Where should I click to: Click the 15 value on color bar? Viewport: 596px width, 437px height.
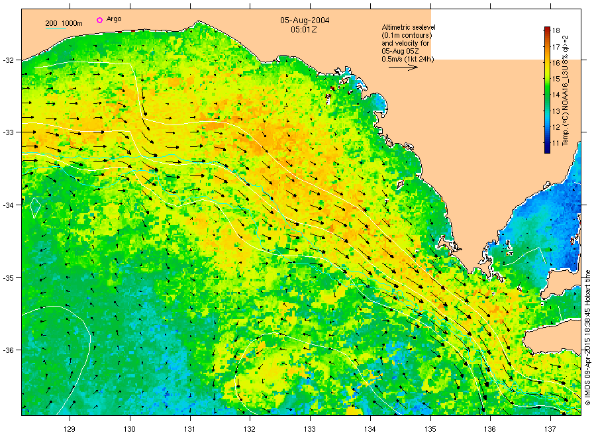click(x=556, y=79)
